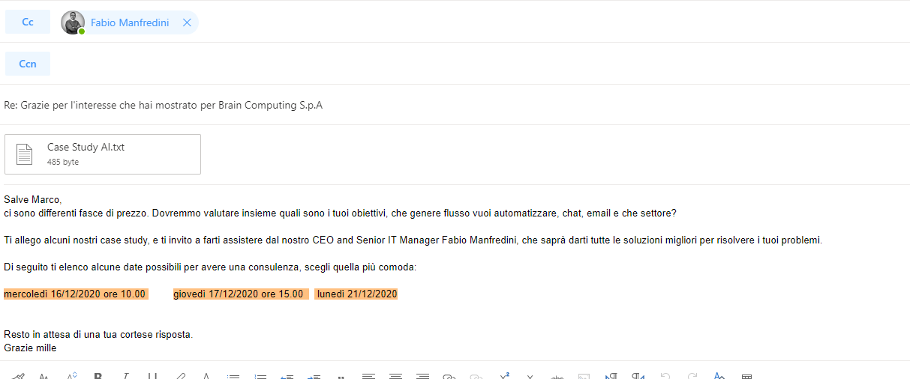Viewport: 910px width, 379px height.
Task: Edit the email subject line
Action: point(455,106)
